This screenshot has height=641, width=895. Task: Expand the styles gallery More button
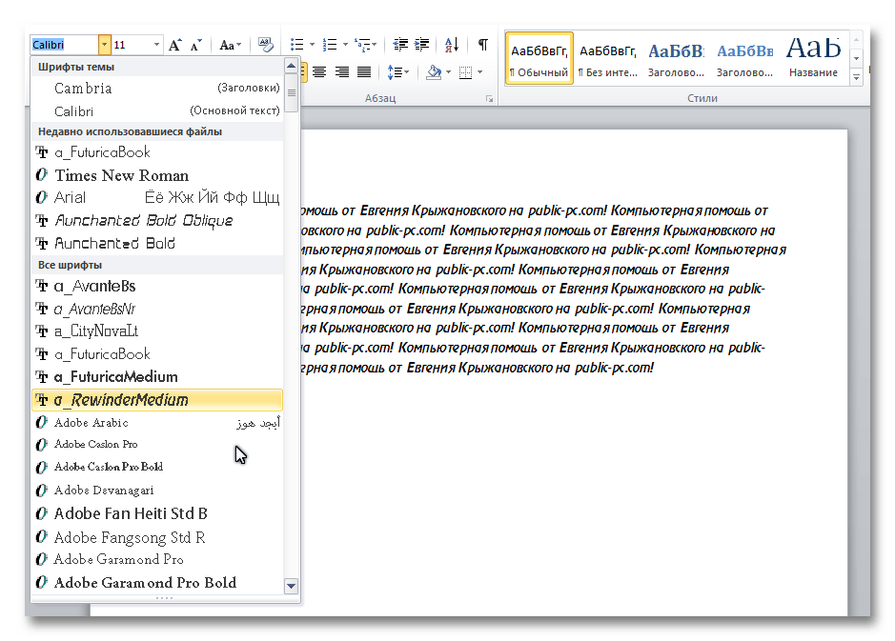point(856,77)
